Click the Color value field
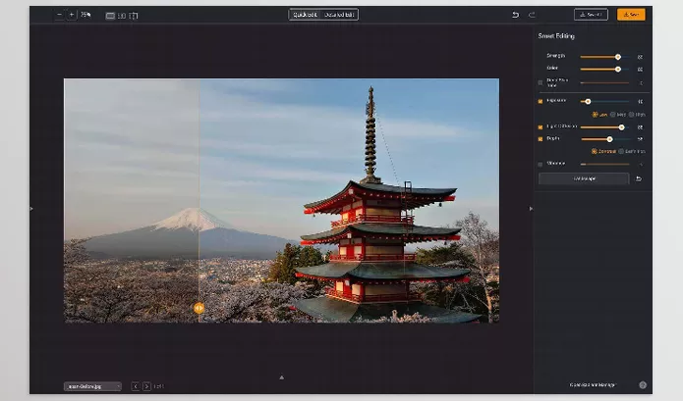This screenshot has width=683, height=401. point(640,69)
